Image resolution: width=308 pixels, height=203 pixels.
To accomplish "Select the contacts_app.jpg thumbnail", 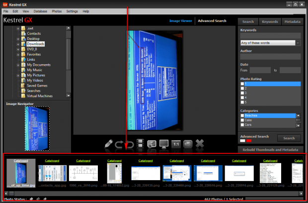I will point(52,174).
